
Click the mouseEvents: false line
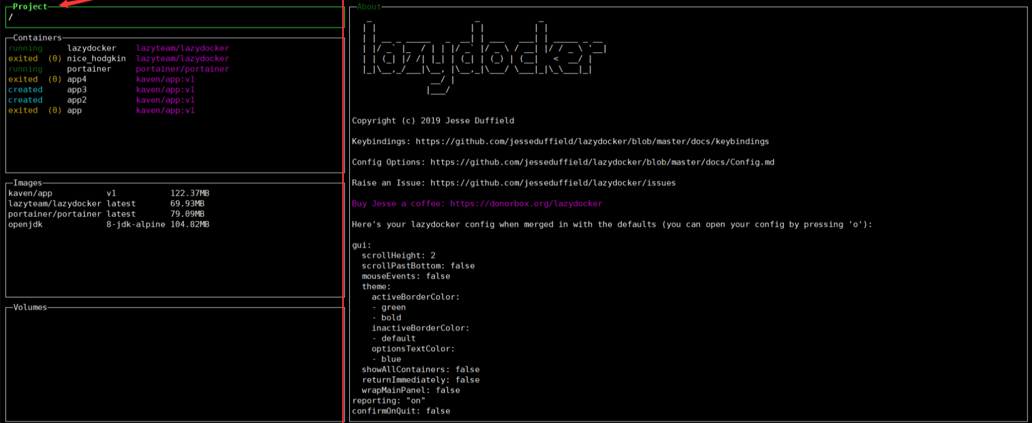(x=406, y=276)
